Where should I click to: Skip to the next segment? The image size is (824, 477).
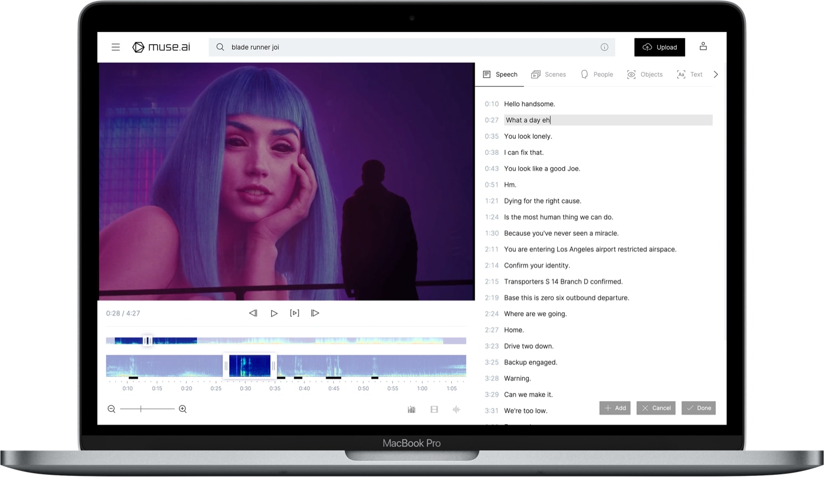315,313
